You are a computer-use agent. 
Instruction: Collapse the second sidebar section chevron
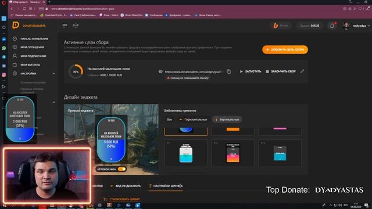[54, 102]
